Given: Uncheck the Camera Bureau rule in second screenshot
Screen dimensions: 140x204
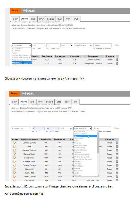Looking at the screenshot, I should point(15,143).
